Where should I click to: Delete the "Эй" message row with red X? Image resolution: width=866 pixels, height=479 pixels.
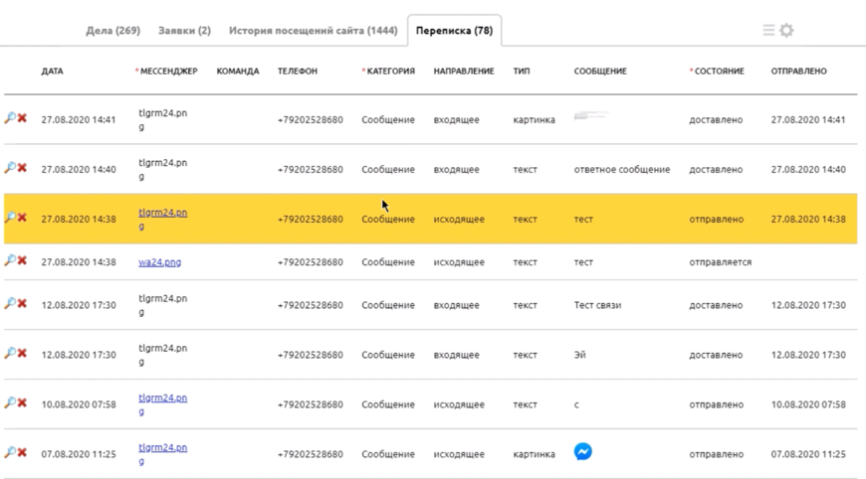[22, 354]
